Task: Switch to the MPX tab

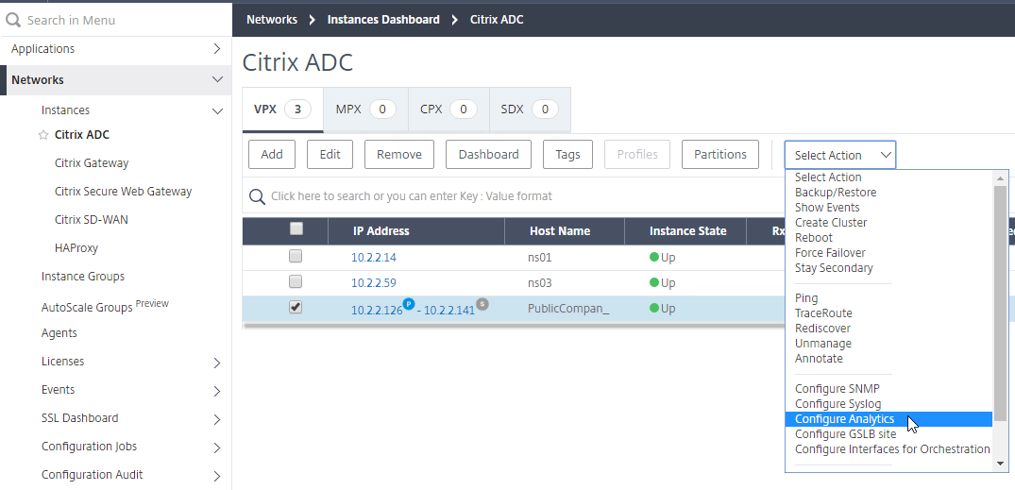Action: pyautogui.click(x=365, y=110)
